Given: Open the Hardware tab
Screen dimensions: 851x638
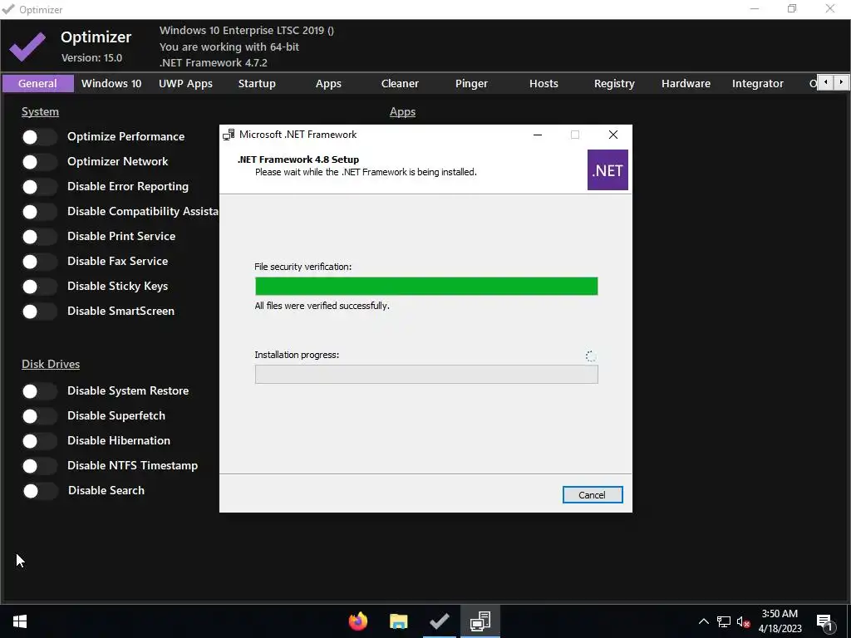Looking at the screenshot, I should pos(686,84).
